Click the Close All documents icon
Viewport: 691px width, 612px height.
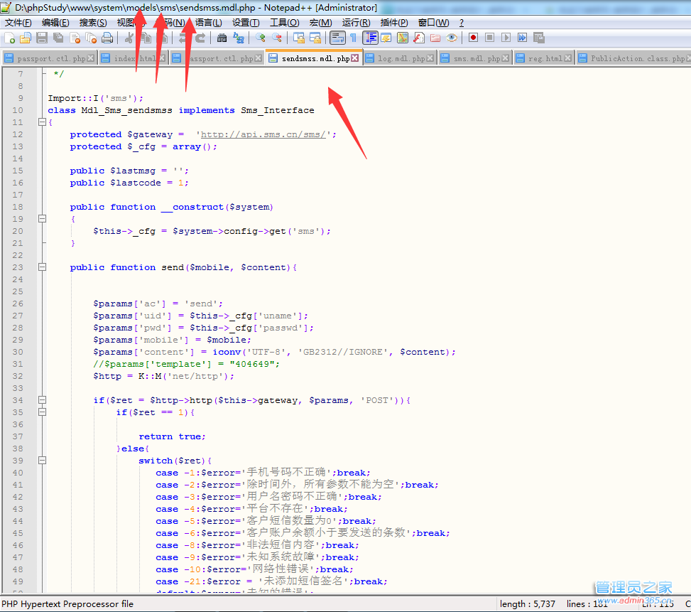coord(91,38)
